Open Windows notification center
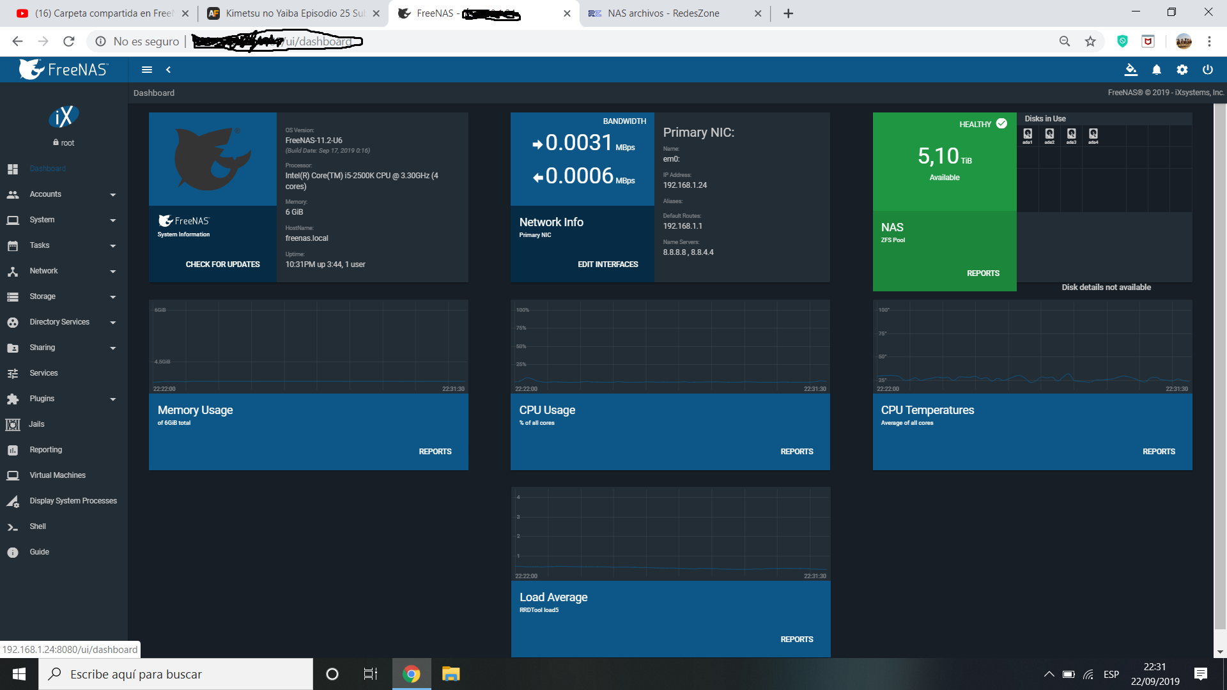This screenshot has height=690, width=1227. [1201, 674]
